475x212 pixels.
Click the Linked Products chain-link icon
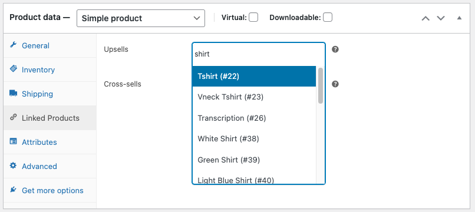(x=13, y=117)
